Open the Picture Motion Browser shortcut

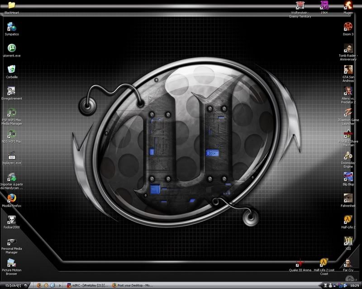(x=12, y=267)
